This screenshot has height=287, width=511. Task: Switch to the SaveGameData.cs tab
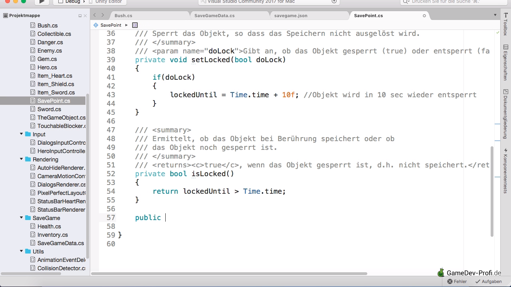214,16
